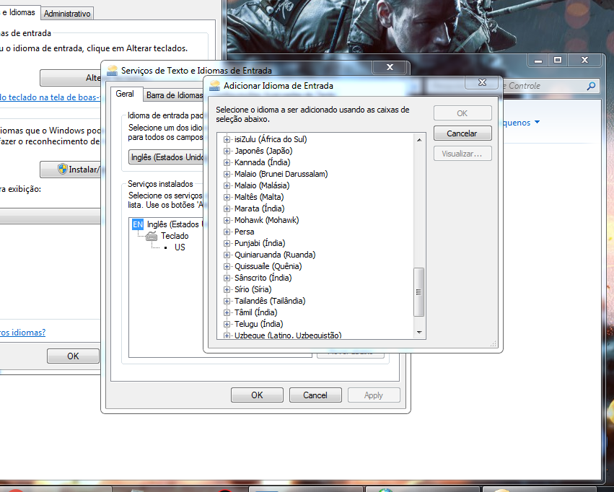This screenshot has width=614, height=492.
Task: Close the Adicionar Idioma de Entrada dialog
Action: [x=482, y=82]
